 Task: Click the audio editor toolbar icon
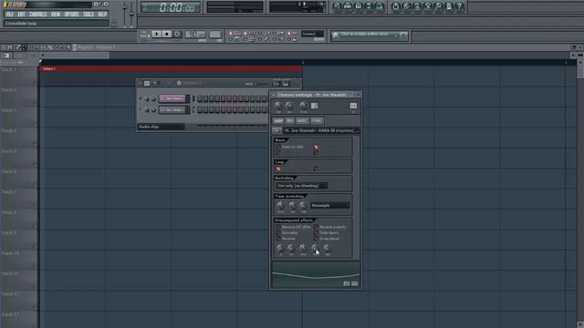[428, 6]
